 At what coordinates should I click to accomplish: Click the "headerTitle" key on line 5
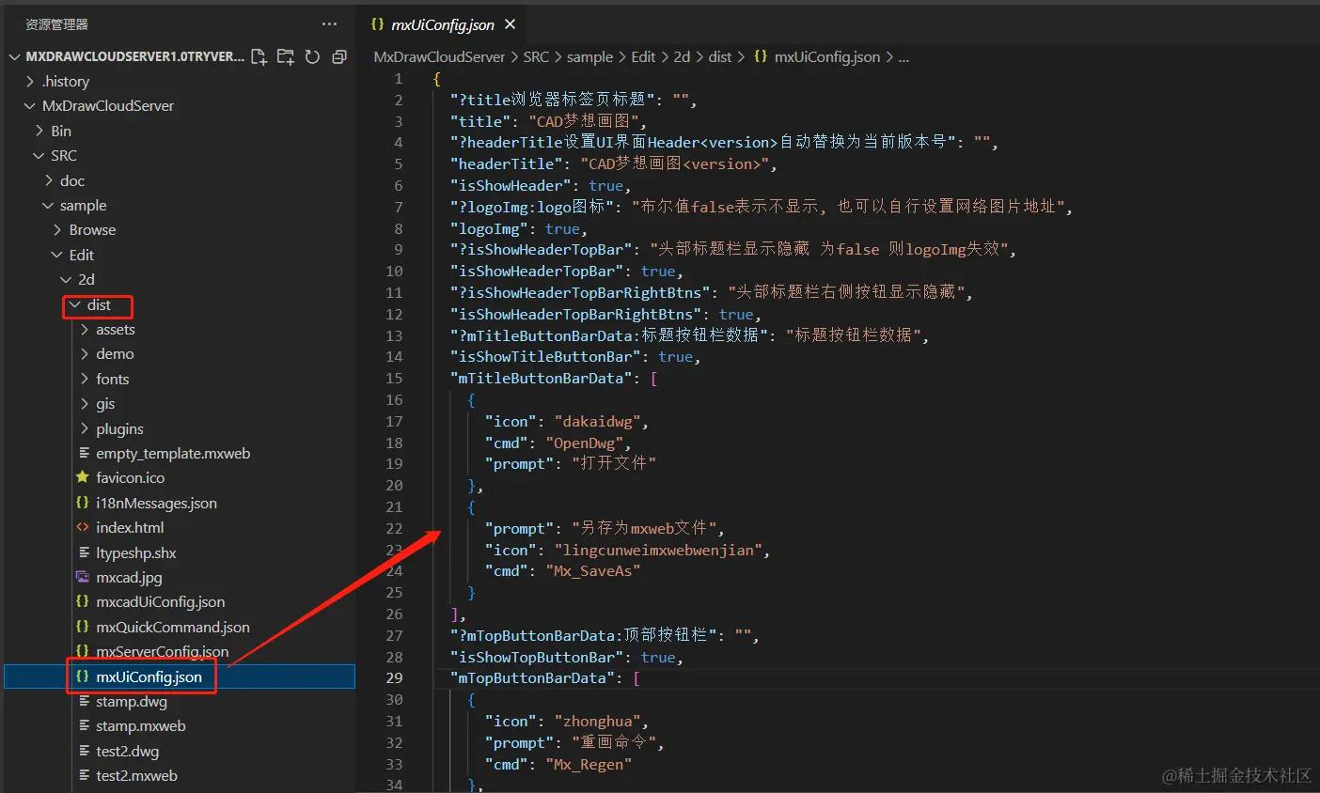[x=507, y=164]
